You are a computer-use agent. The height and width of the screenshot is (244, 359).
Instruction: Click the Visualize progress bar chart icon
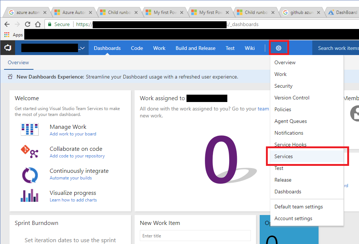pyautogui.click(x=29, y=195)
